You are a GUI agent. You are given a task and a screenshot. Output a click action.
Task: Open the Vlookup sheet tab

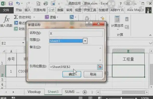coord(34,92)
